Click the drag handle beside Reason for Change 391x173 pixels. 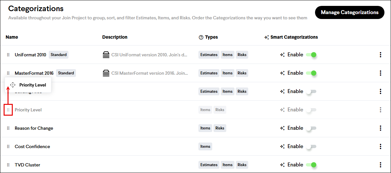coord(9,128)
